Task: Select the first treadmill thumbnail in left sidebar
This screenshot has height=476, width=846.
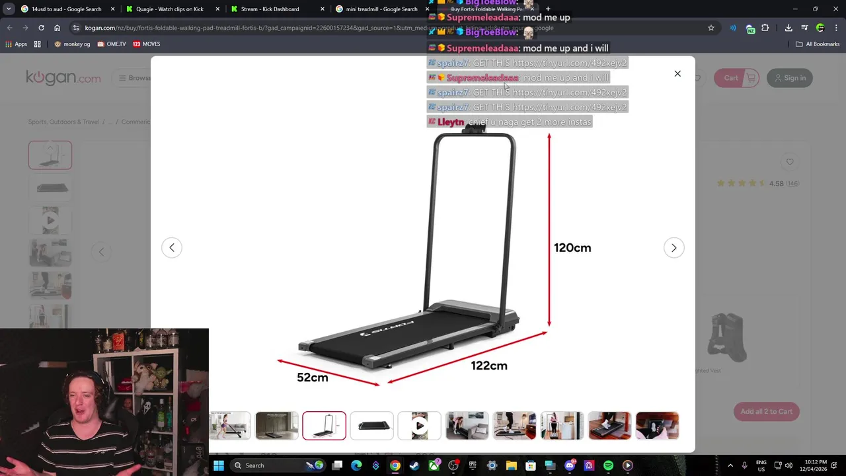Action: [x=50, y=155]
